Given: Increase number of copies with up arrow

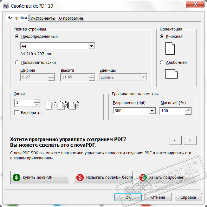Looking at the screenshot, I should [x=37, y=101].
